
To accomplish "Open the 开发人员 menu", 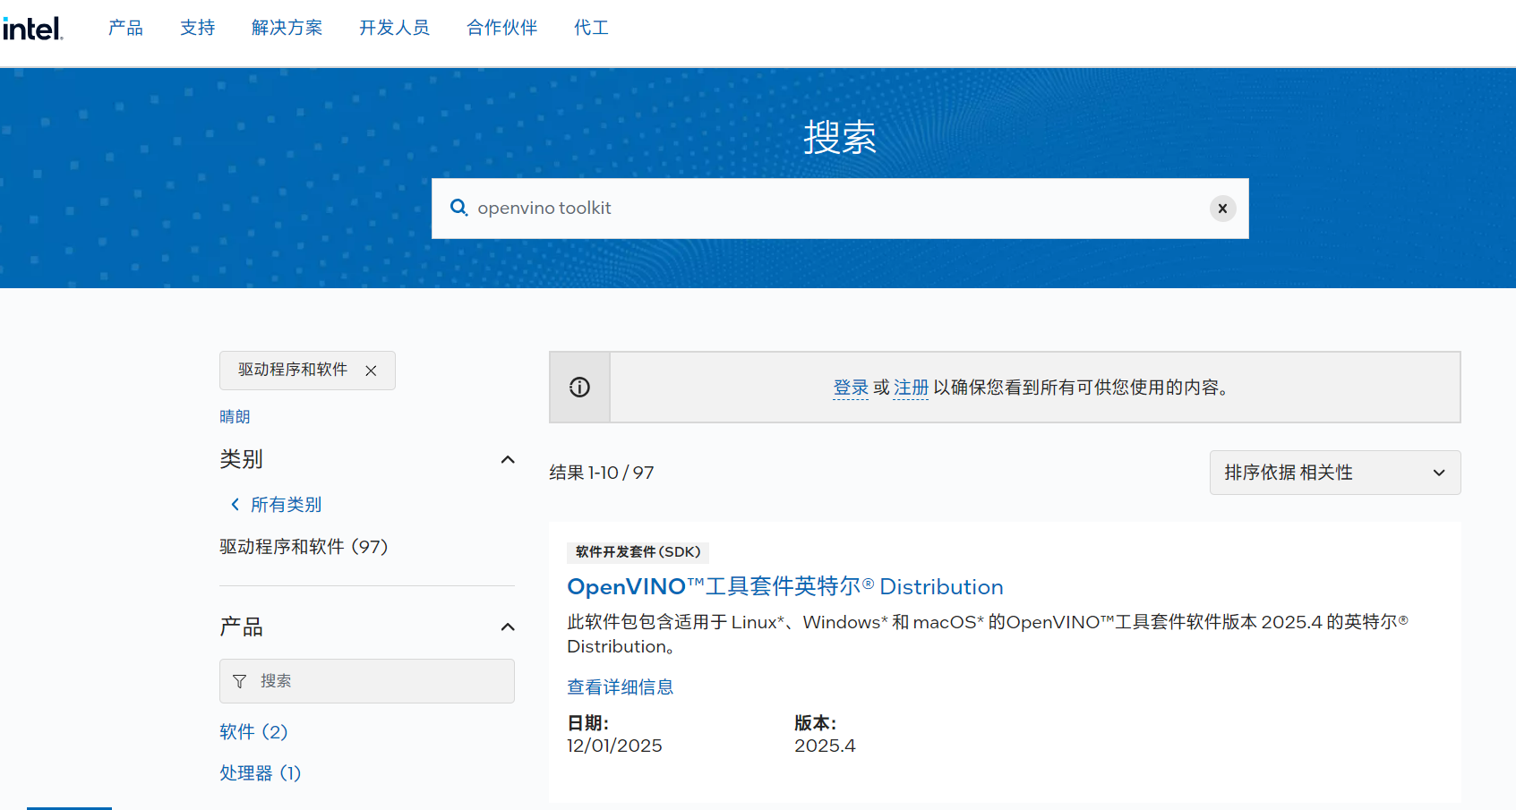I will pos(394,28).
